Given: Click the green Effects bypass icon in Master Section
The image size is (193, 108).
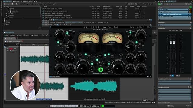Looking at the screenshot, I should coord(191,7).
